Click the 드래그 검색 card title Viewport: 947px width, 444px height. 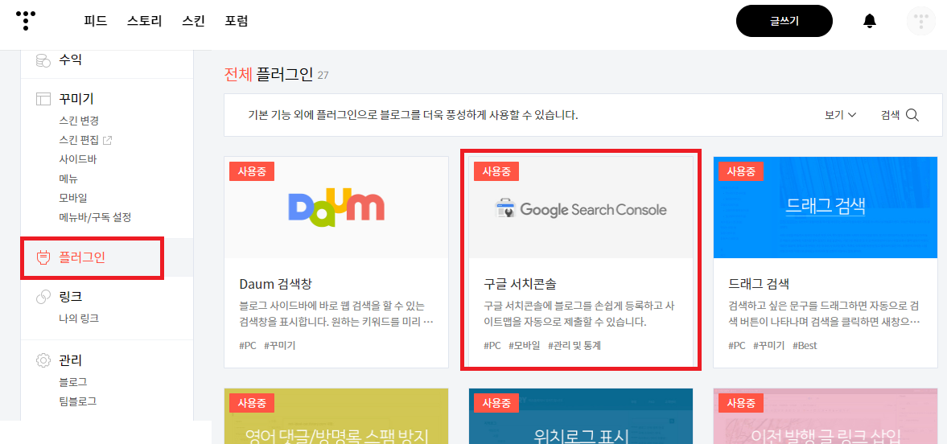pyautogui.click(x=760, y=283)
